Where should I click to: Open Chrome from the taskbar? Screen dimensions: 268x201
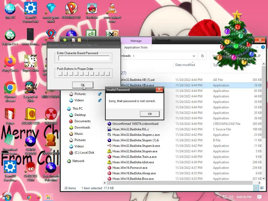[x=29, y=197]
